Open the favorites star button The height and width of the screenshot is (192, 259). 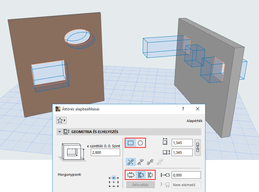(61, 120)
